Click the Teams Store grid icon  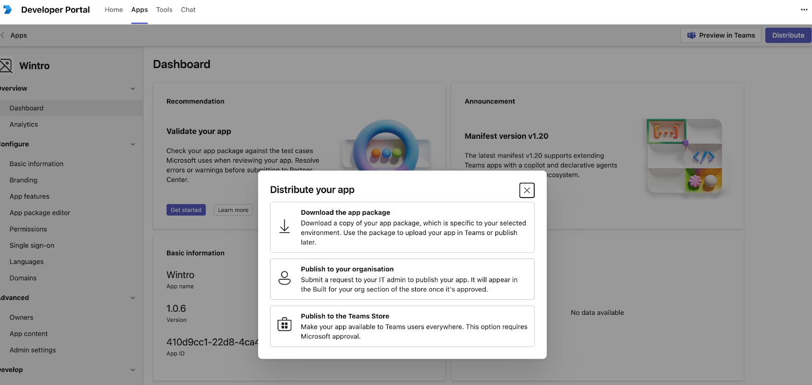[x=285, y=325]
